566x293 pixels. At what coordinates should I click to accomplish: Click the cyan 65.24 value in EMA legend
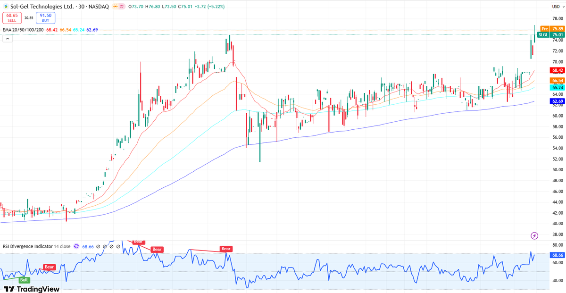tap(78, 30)
